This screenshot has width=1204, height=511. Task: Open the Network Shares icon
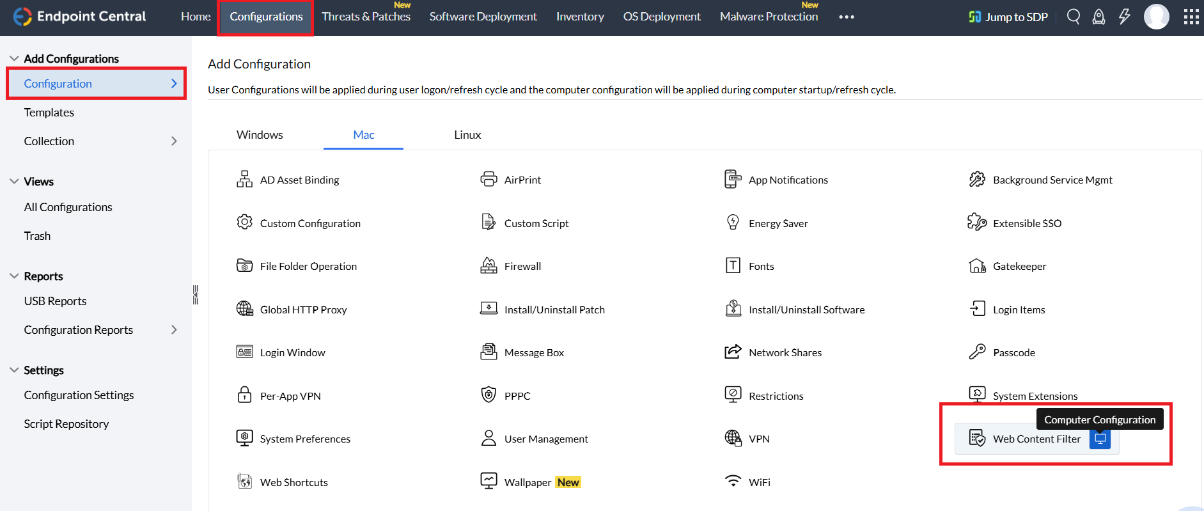733,352
